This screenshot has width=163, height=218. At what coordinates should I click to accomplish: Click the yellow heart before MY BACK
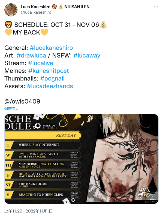point(8,32)
